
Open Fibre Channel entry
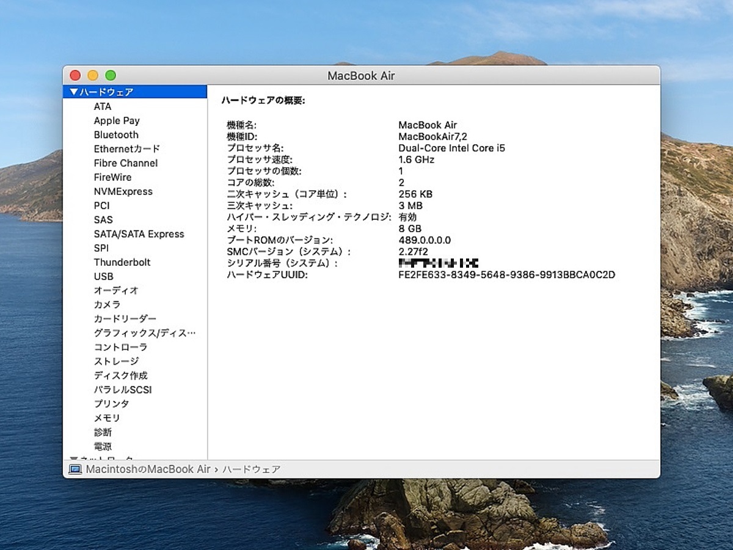126,163
